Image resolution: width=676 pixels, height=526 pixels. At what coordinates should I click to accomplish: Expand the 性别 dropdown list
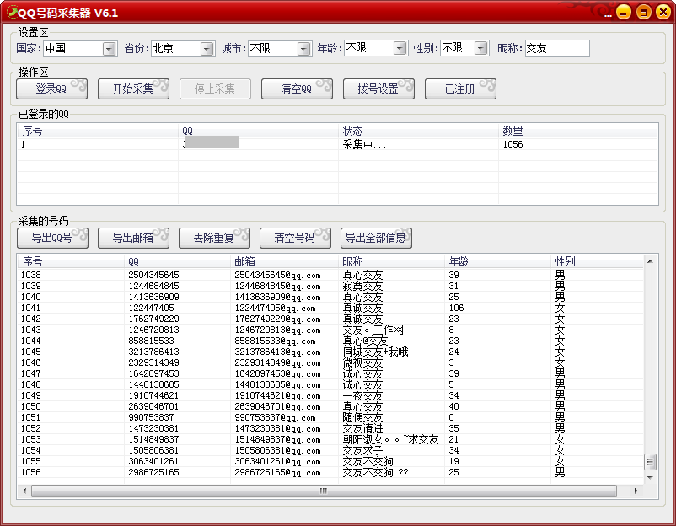click(481, 48)
